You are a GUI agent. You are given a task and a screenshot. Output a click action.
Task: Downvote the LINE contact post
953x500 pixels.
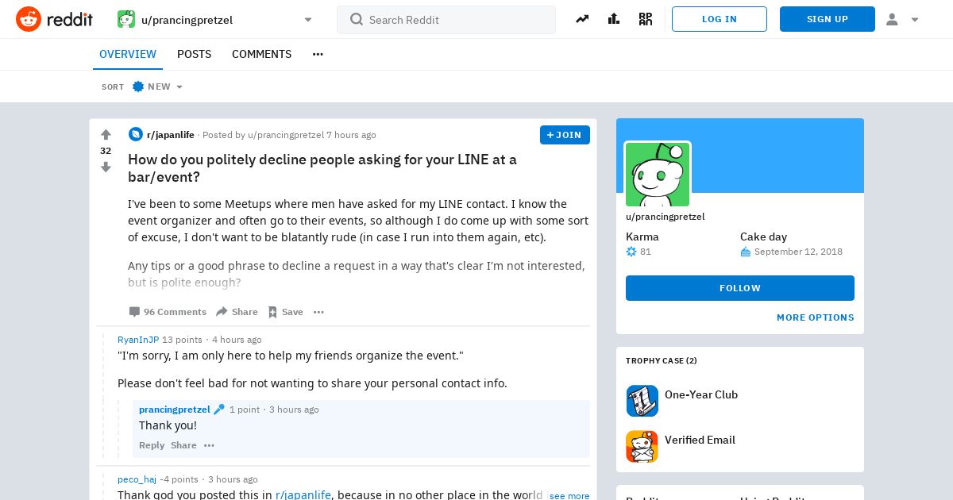[x=106, y=167]
